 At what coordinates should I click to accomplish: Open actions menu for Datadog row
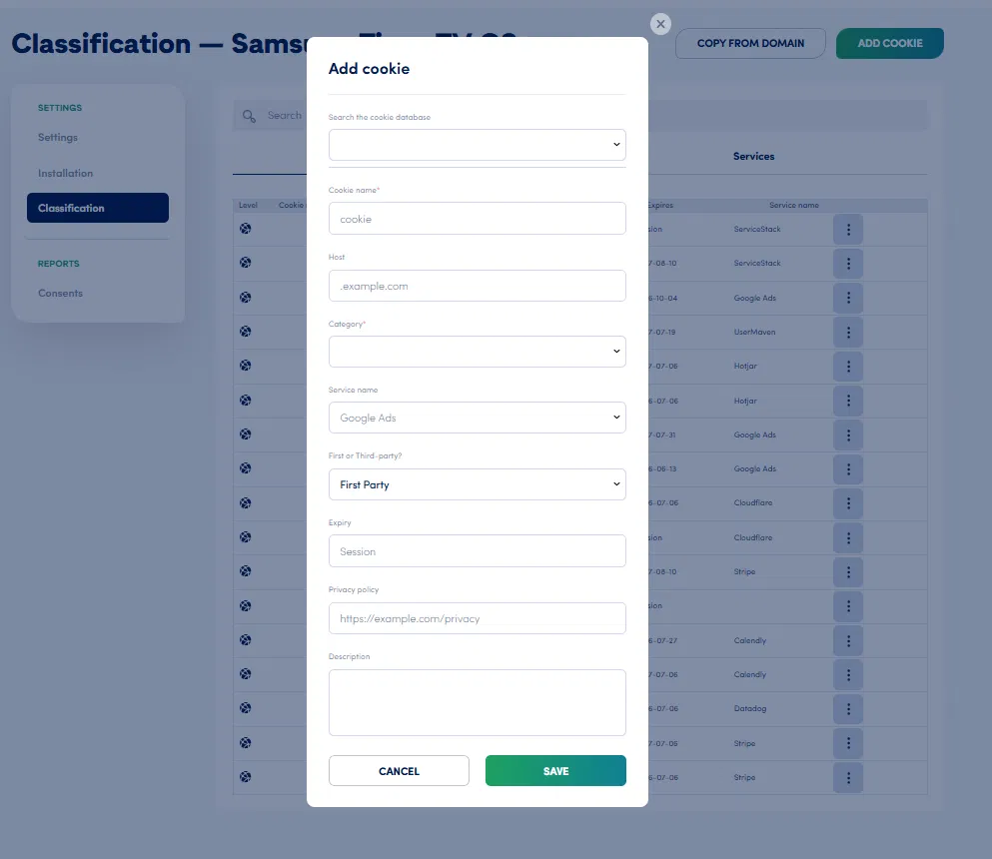[848, 708]
